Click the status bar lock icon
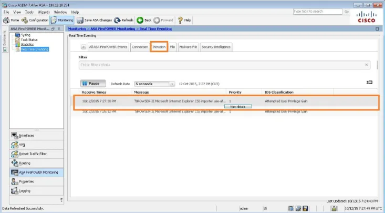This screenshot has width=385, height=213. 334,209
